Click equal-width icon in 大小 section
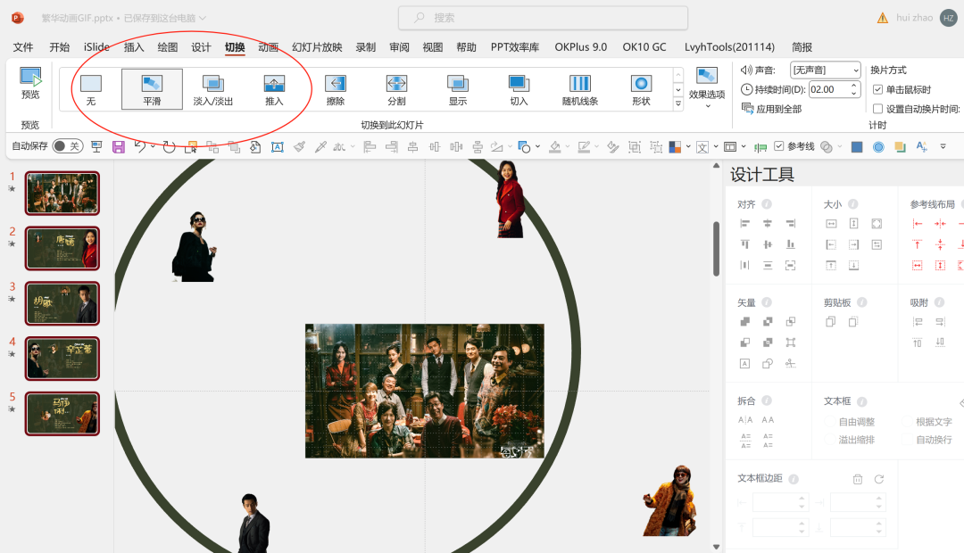964x553 pixels. point(831,224)
